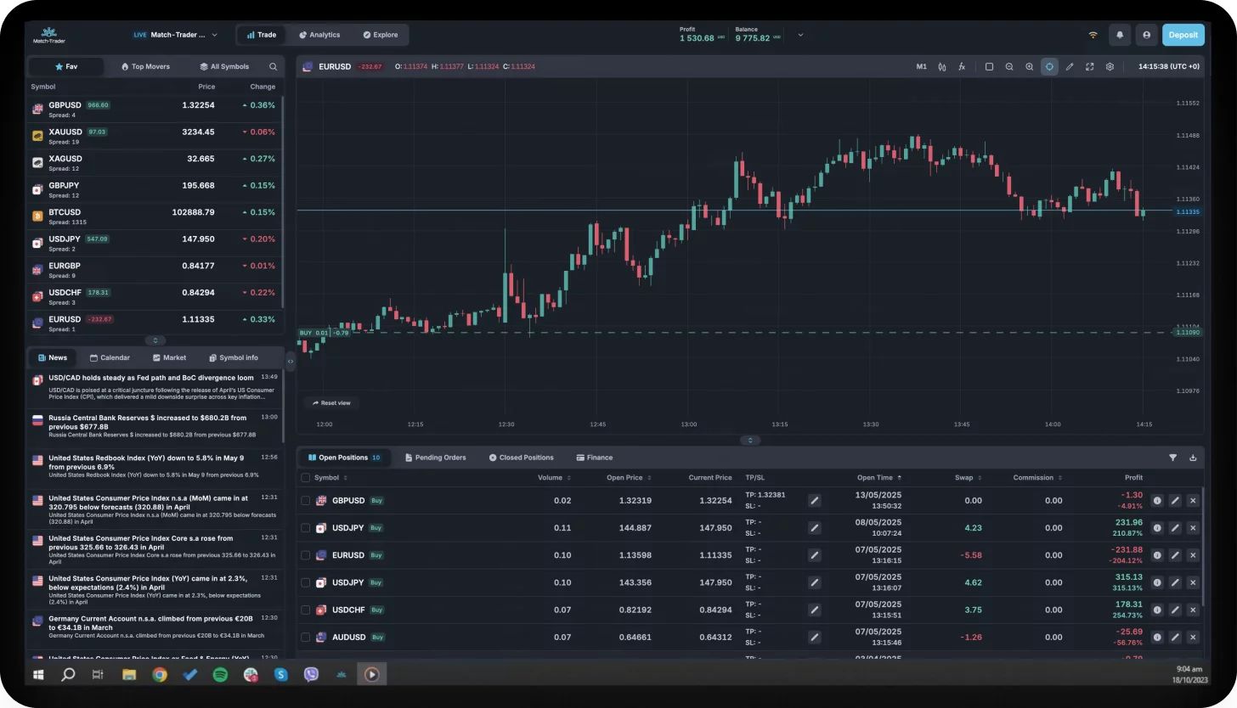Tick the EURUSD position checkbox

[x=306, y=555]
